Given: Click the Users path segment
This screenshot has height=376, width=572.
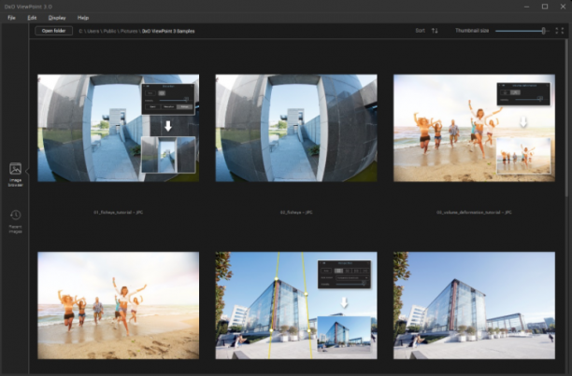Looking at the screenshot, I should tap(93, 32).
